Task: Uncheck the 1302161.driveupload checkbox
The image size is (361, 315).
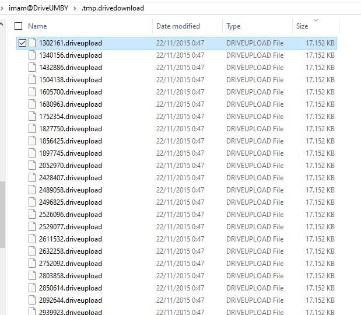Action: pyautogui.click(x=22, y=43)
